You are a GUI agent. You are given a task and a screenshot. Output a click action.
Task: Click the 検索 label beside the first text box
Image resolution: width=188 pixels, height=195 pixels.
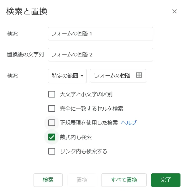click(x=12, y=34)
